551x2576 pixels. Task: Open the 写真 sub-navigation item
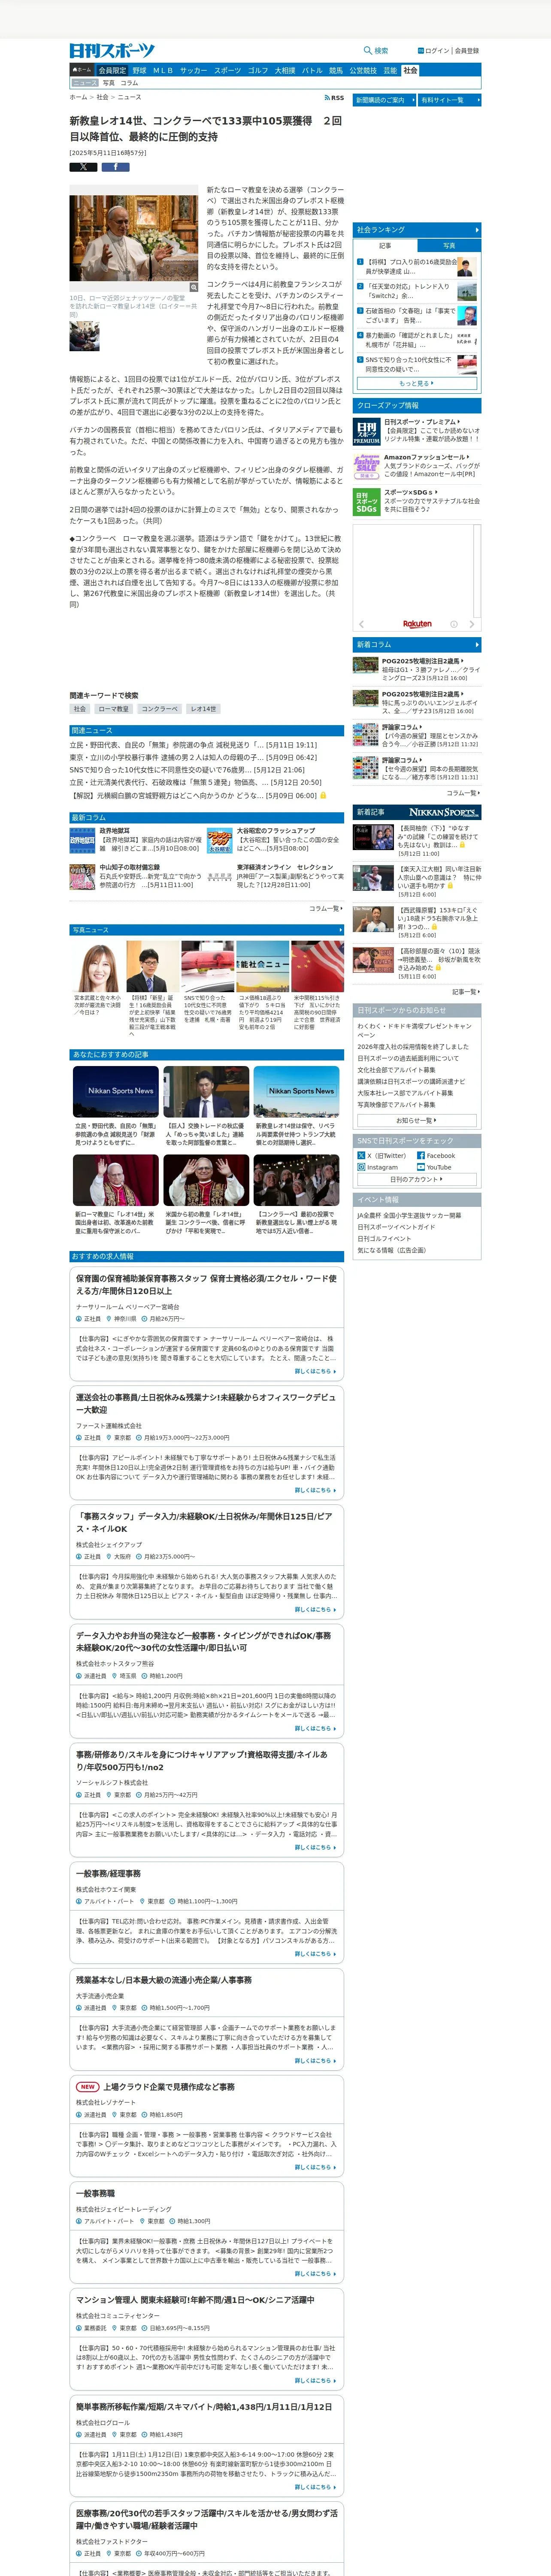tap(108, 83)
